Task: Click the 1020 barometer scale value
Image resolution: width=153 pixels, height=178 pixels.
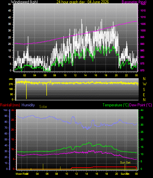Action: pyautogui.click(x=143, y=4)
